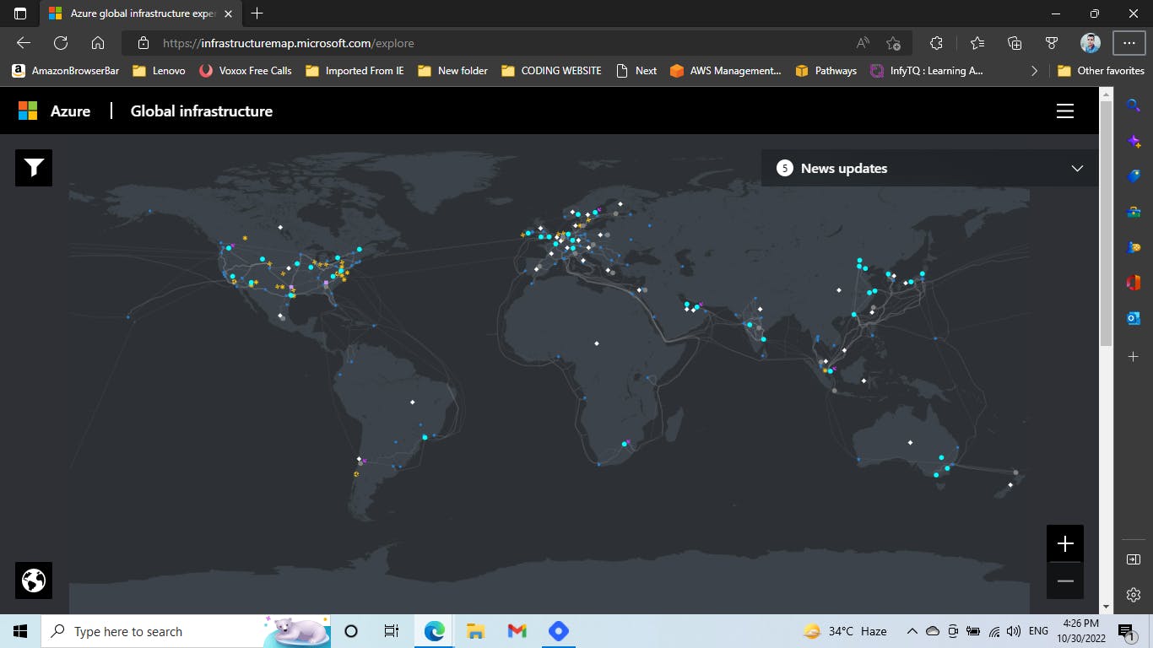View site information lock icon
The width and height of the screenshot is (1153, 648).
pyautogui.click(x=143, y=43)
